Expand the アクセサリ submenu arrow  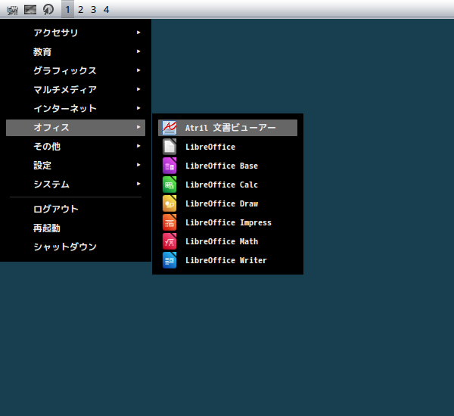coord(138,33)
